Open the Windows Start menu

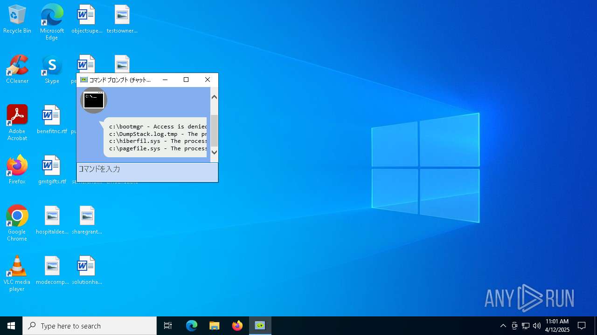pos(11,326)
